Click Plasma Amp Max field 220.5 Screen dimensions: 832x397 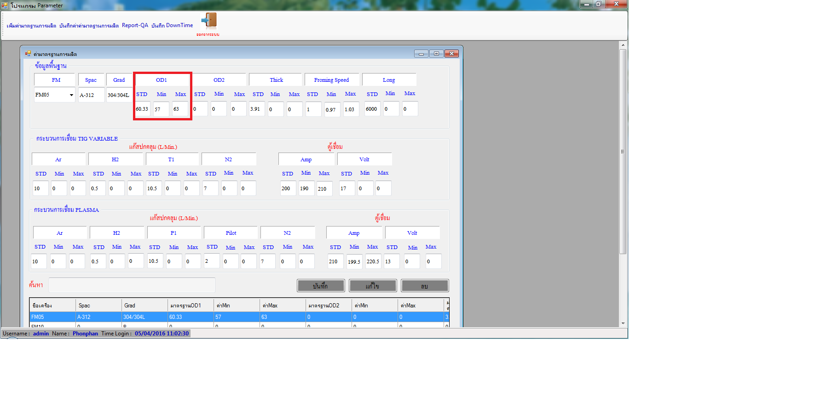click(373, 261)
